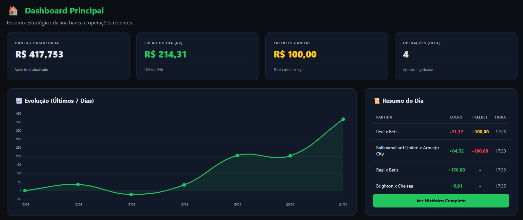Click the Banca Consolidada label

pos(37,43)
